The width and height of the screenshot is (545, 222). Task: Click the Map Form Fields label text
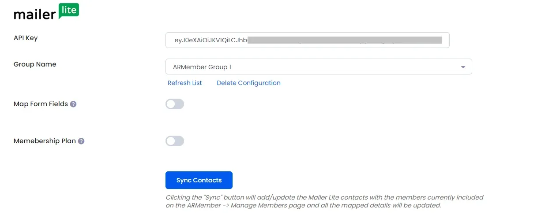coord(41,104)
